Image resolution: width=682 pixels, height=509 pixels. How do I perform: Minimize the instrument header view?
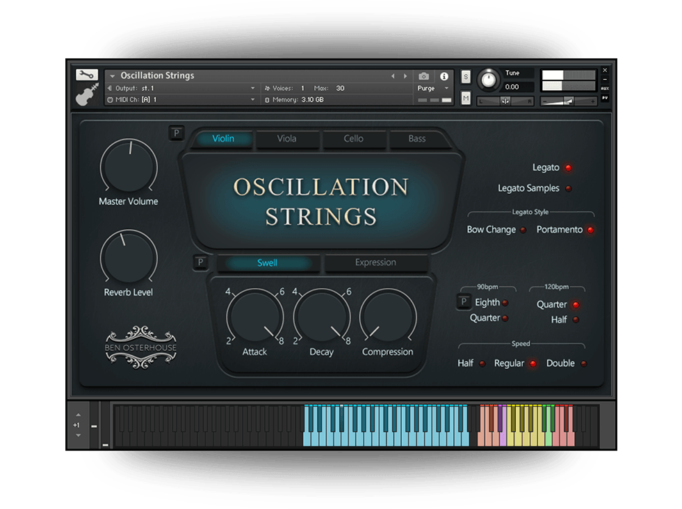pos(605,79)
